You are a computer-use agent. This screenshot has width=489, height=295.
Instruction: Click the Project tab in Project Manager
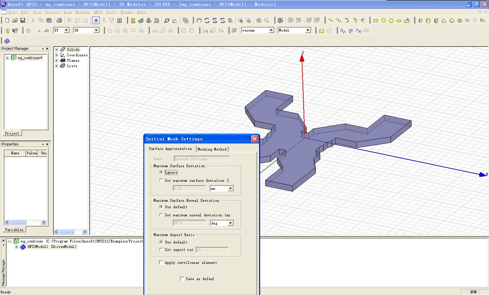12,133
